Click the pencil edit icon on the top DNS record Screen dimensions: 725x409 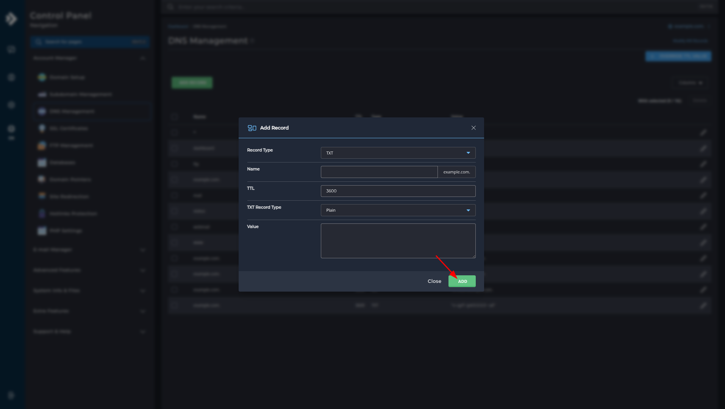click(x=703, y=132)
